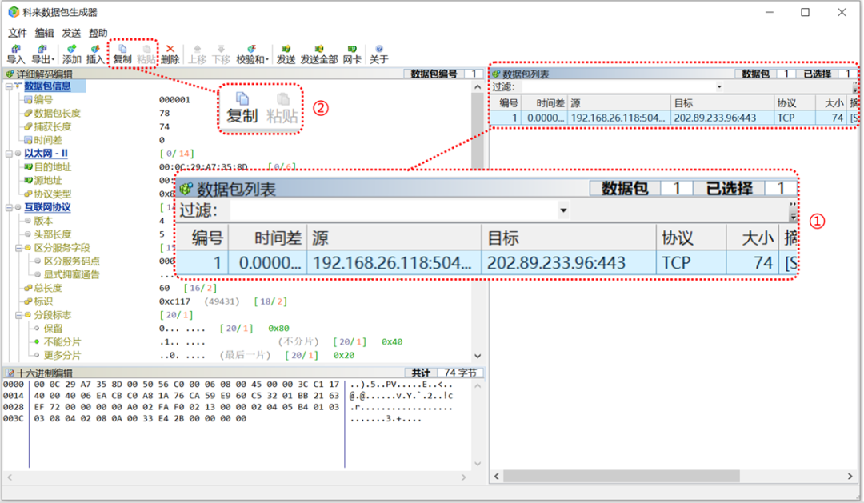Click the 关于 about button
864x503 pixels.
[x=378, y=52]
